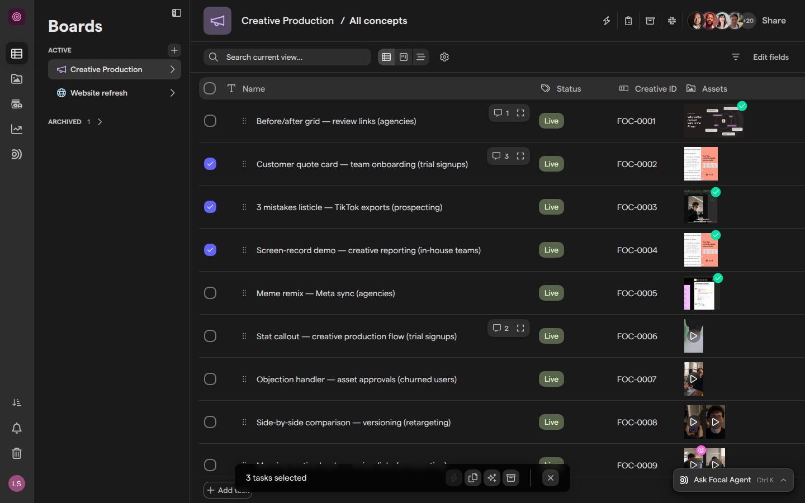Uncheck the 3 mistakes listicle row checkbox
Screen dimensions: 805x503
[x=210, y=207]
